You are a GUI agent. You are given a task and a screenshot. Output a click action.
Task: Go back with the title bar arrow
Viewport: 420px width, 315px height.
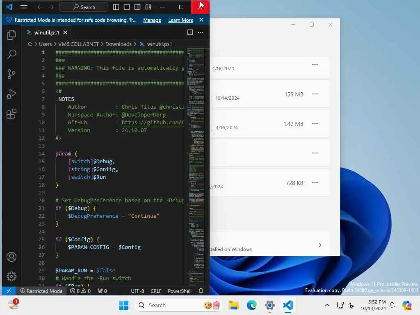pos(40,7)
